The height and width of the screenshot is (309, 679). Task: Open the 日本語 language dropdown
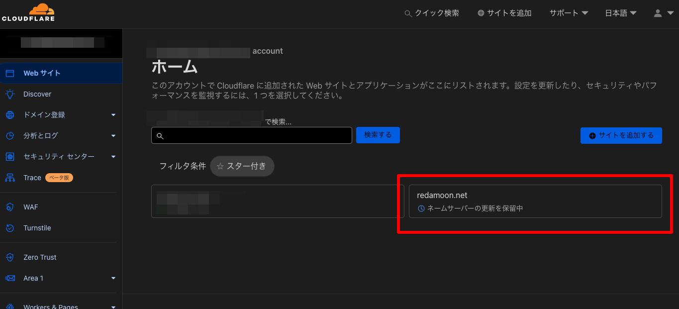(x=621, y=13)
